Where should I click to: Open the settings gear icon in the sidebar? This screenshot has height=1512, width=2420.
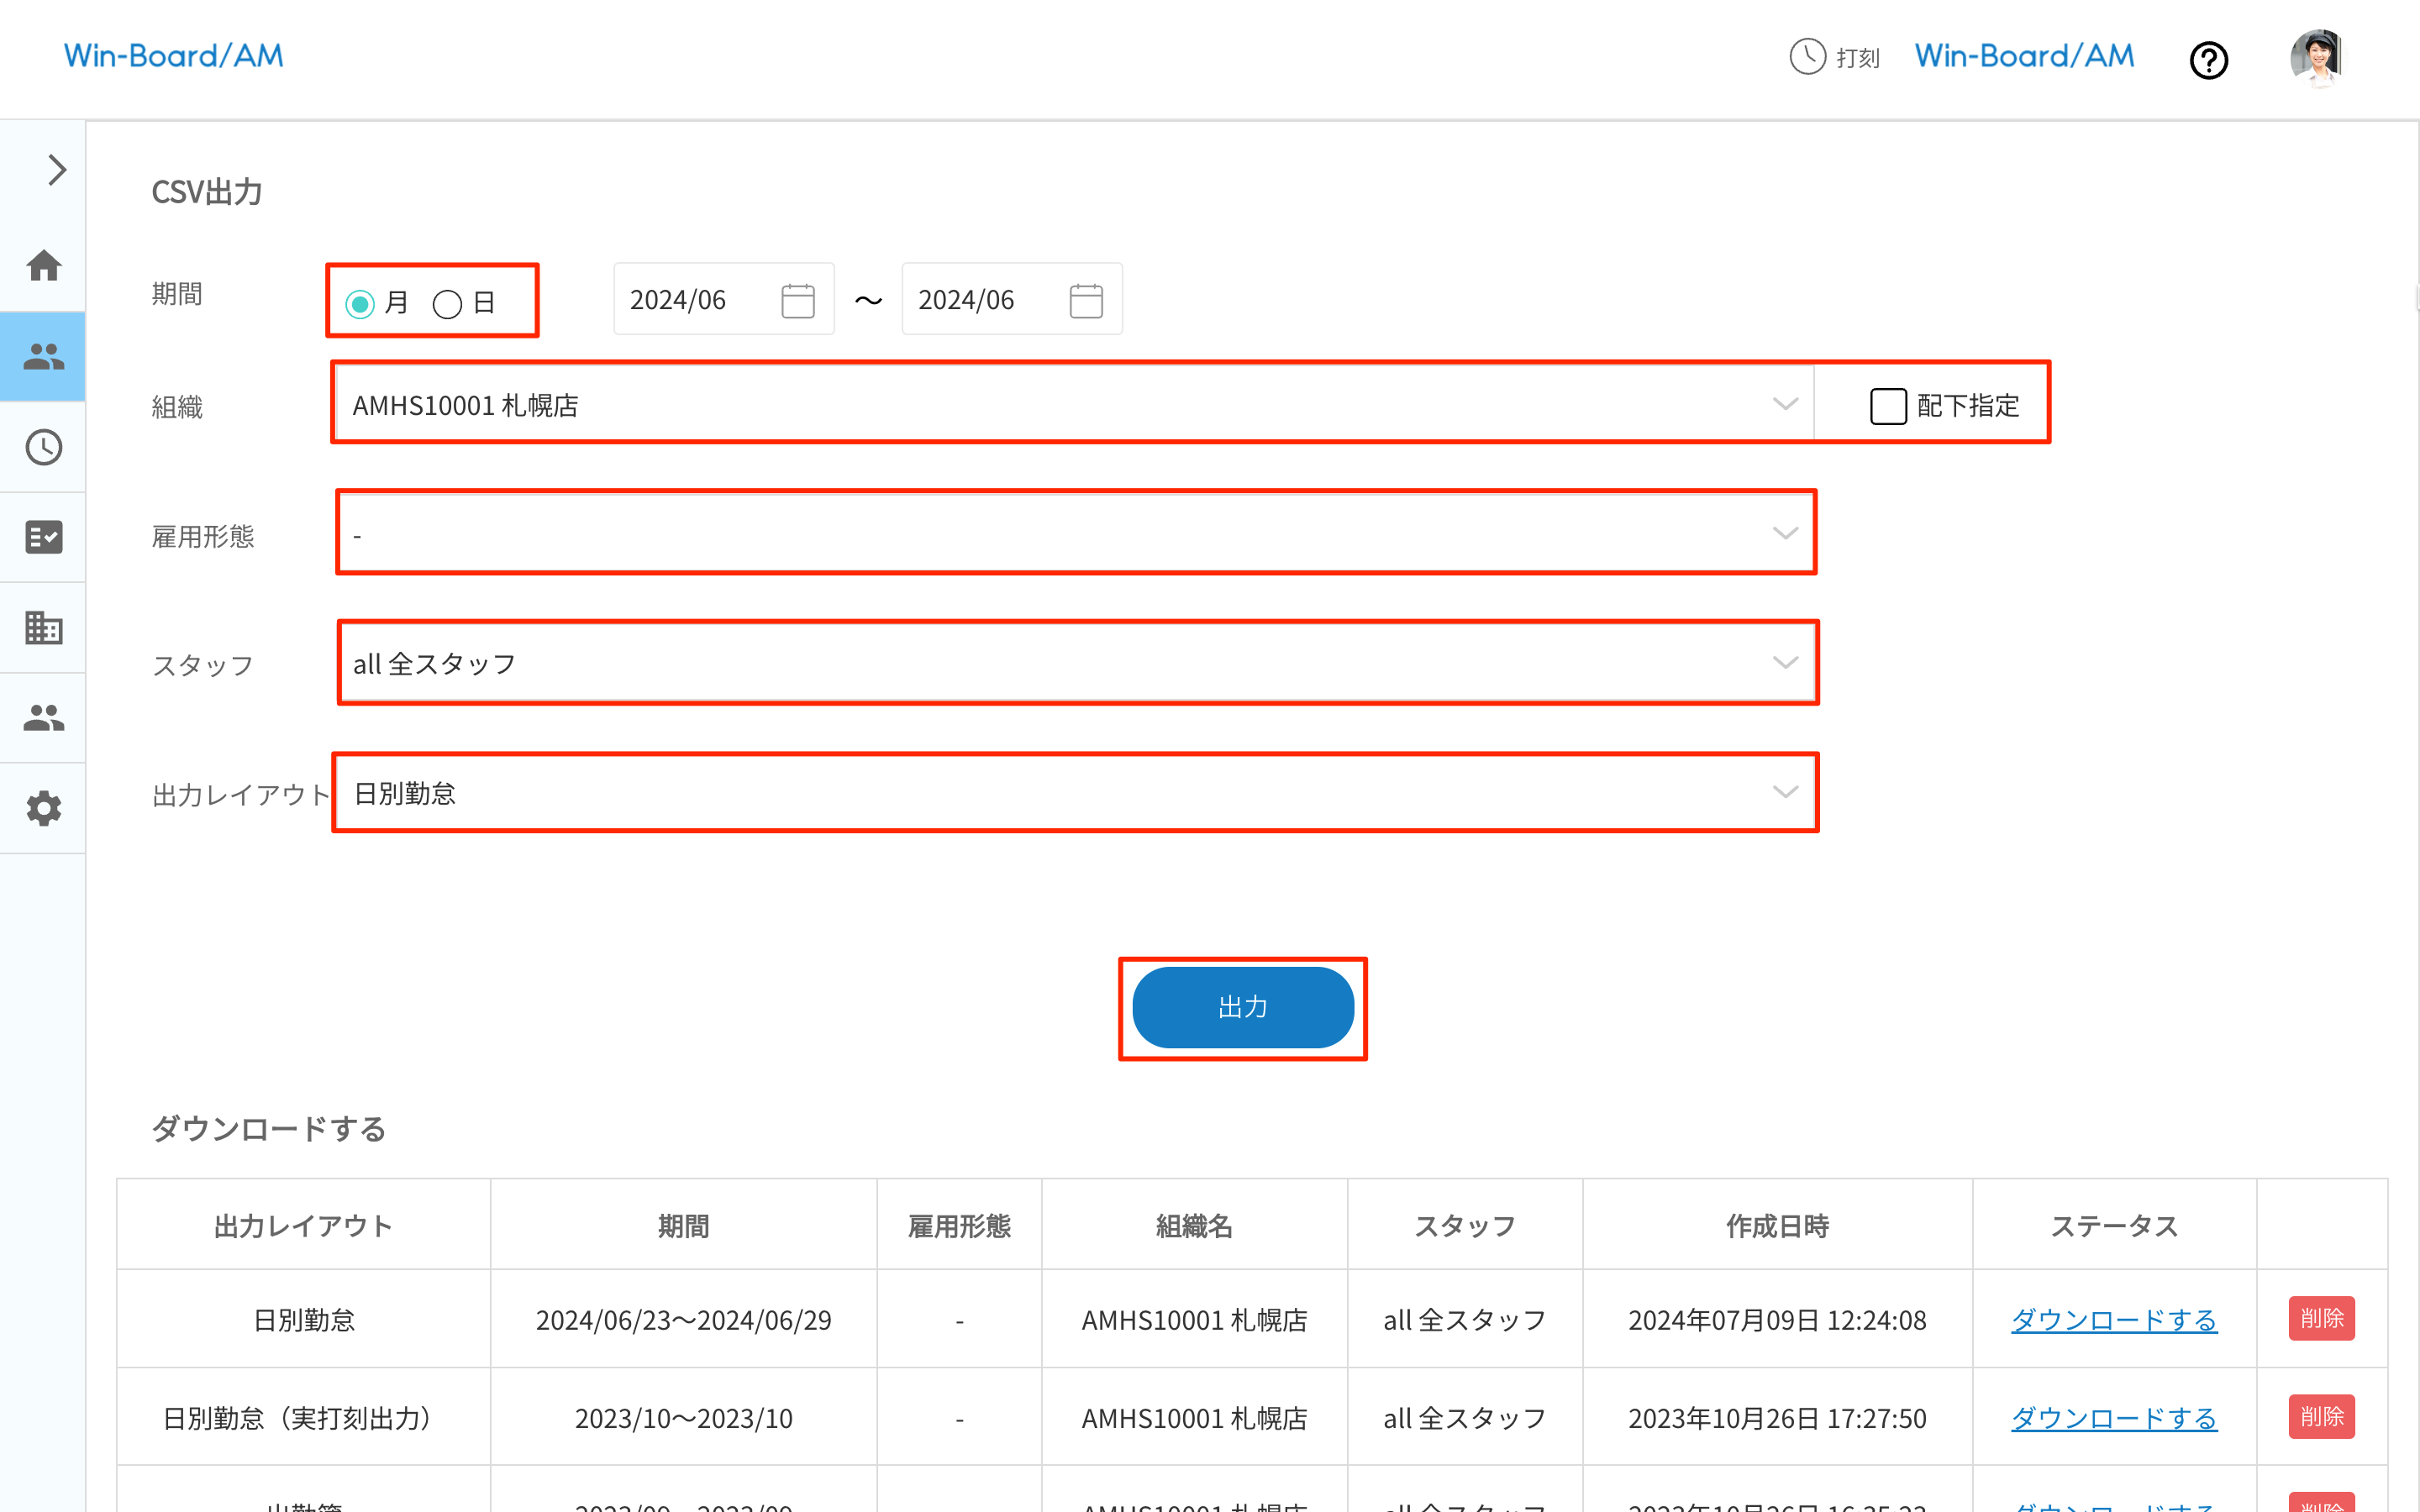[44, 808]
